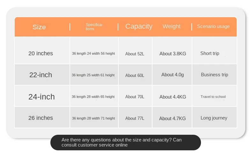
Task: Click the Size column header
Action: (39, 27)
